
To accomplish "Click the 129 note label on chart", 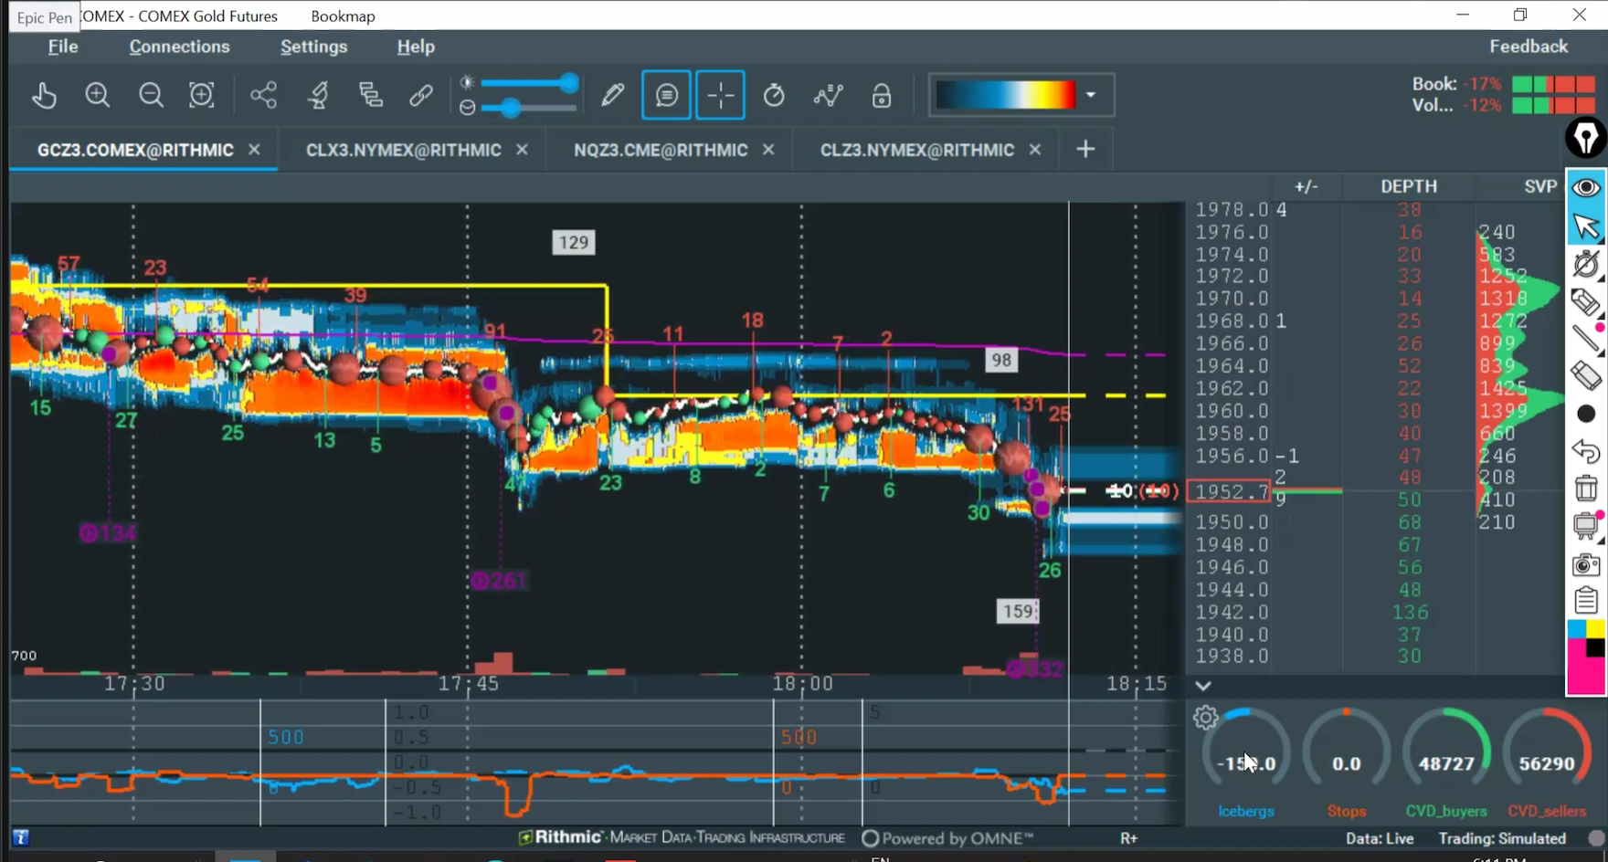I will point(574,242).
